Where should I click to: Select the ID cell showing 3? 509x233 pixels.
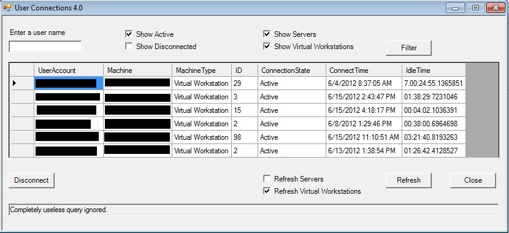click(x=245, y=97)
